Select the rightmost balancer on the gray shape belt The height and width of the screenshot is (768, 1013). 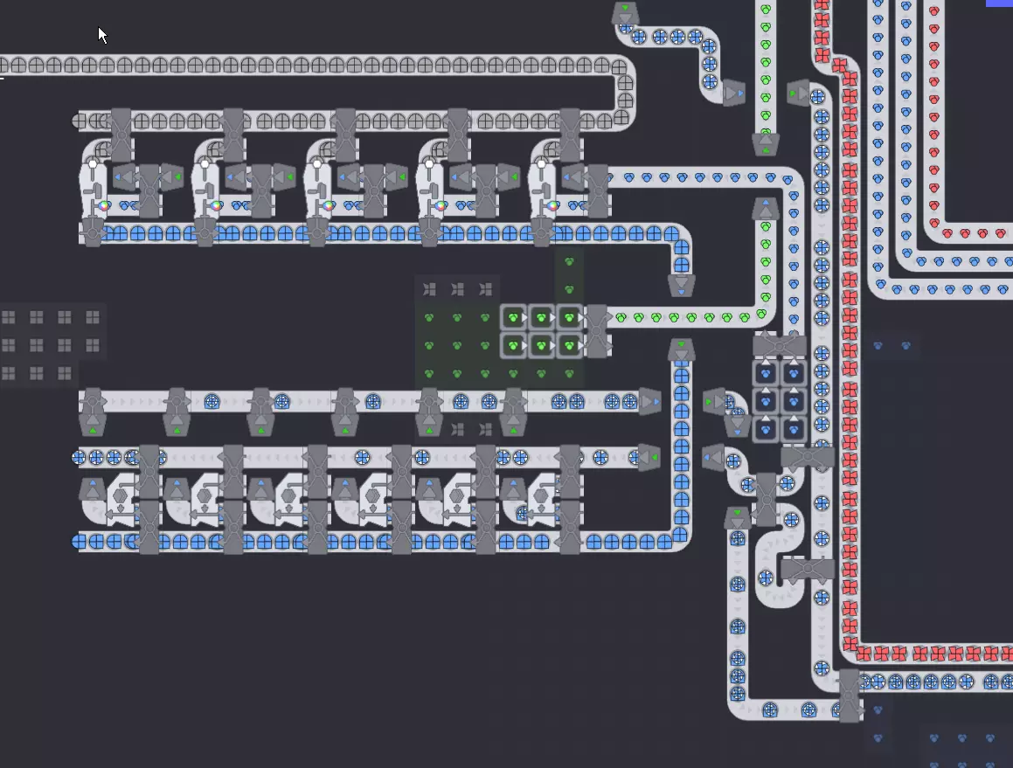click(x=570, y=135)
